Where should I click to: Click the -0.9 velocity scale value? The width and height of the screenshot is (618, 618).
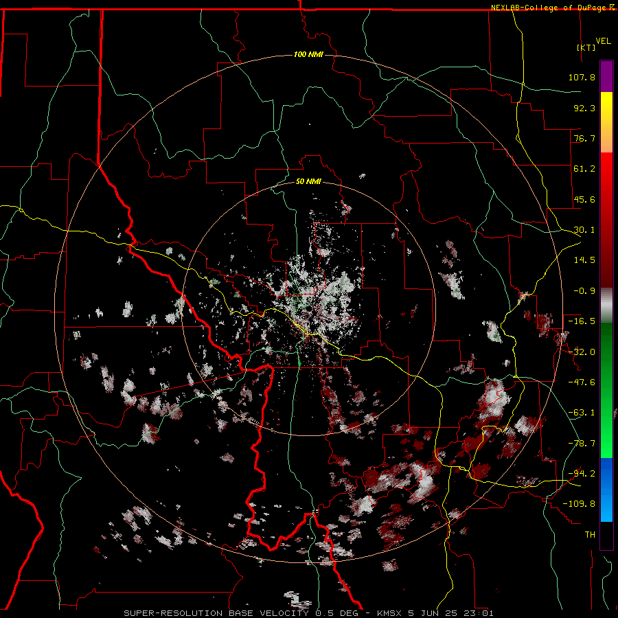coord(584,291)
